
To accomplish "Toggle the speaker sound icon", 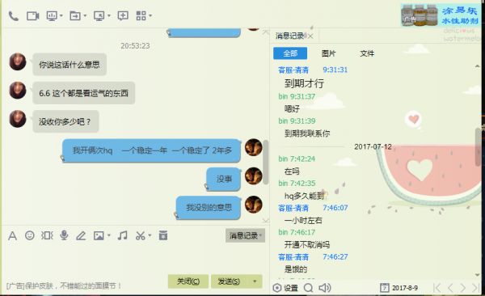I will (x=324, y=288).
